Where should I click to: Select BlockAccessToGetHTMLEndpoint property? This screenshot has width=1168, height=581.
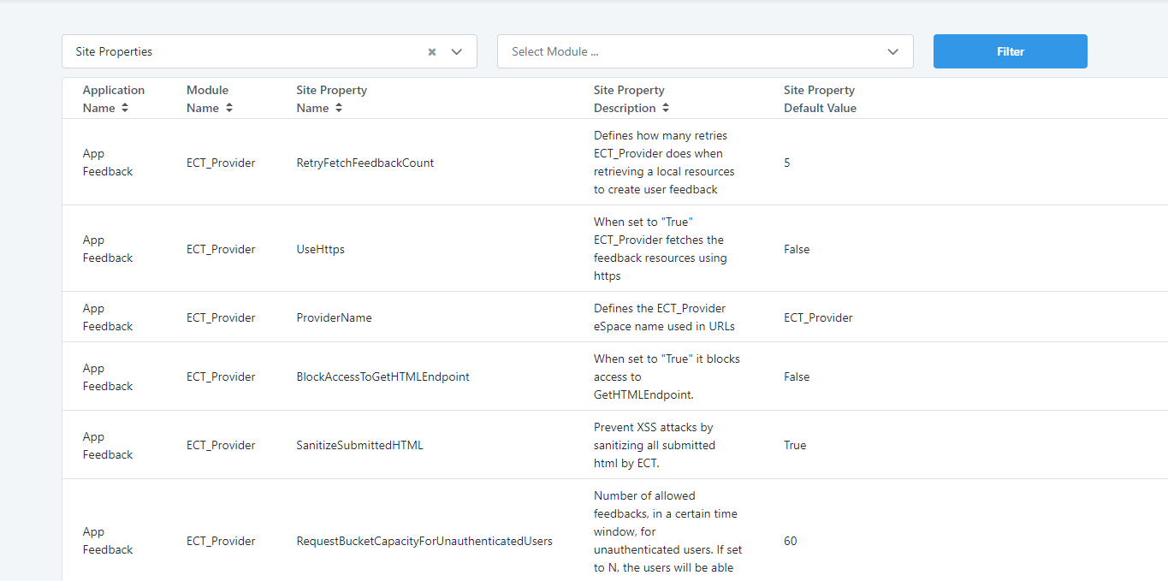(x=382, y=376)
